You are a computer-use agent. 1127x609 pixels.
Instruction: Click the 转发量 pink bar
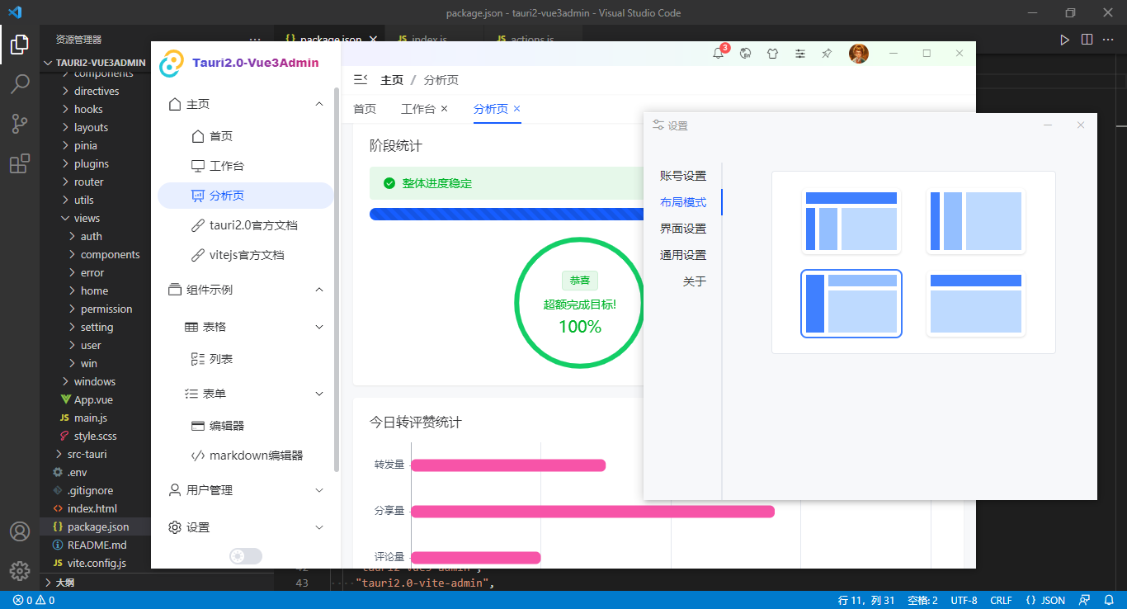point(508,465)
